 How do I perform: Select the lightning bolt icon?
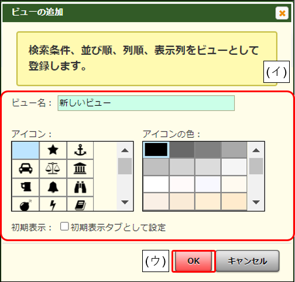[53, 204]
